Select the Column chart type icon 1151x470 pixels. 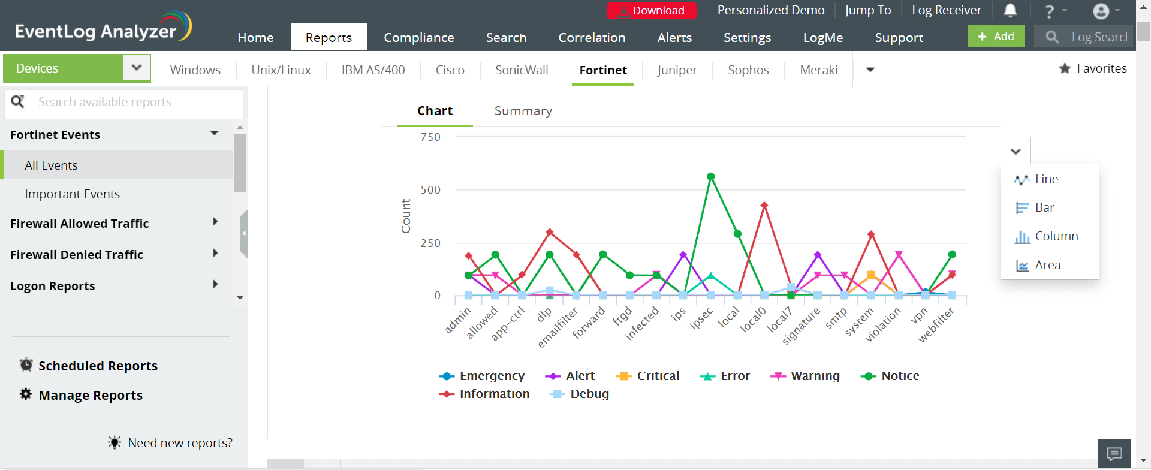1022,237
